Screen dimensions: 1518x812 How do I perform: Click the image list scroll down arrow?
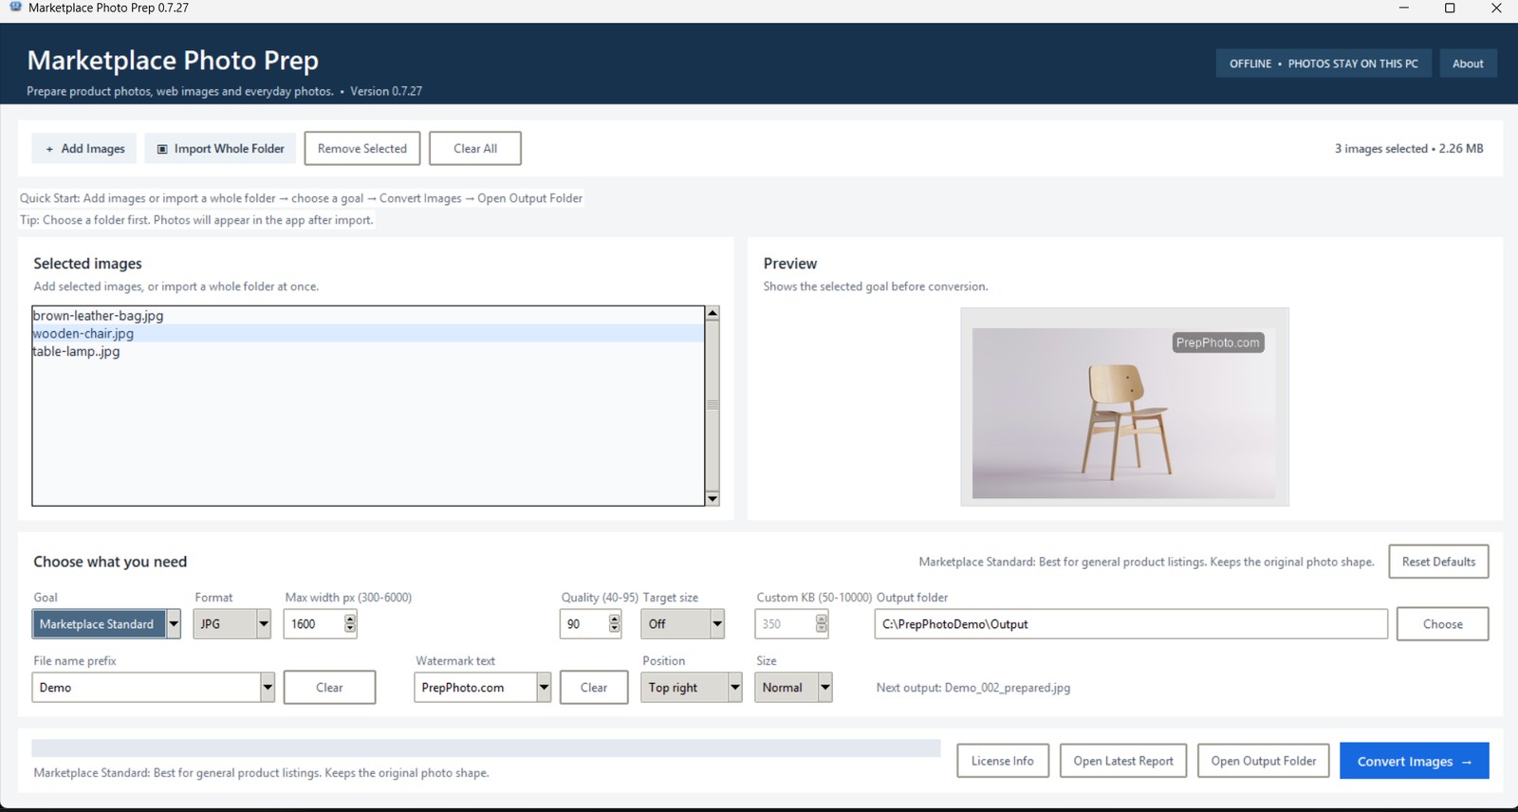click(x=713, y=498)
